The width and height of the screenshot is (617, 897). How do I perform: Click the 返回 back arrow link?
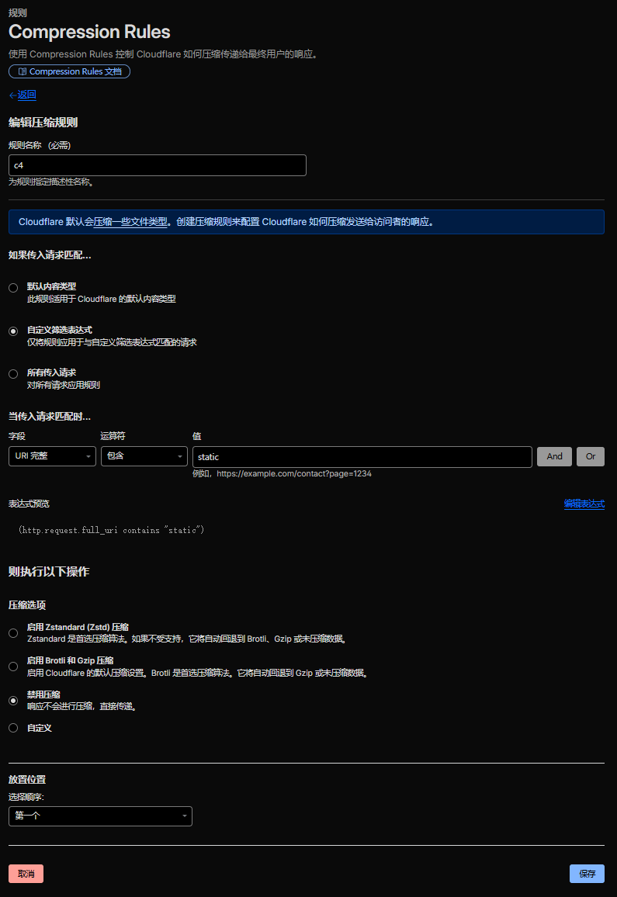[x=23, y=95]
